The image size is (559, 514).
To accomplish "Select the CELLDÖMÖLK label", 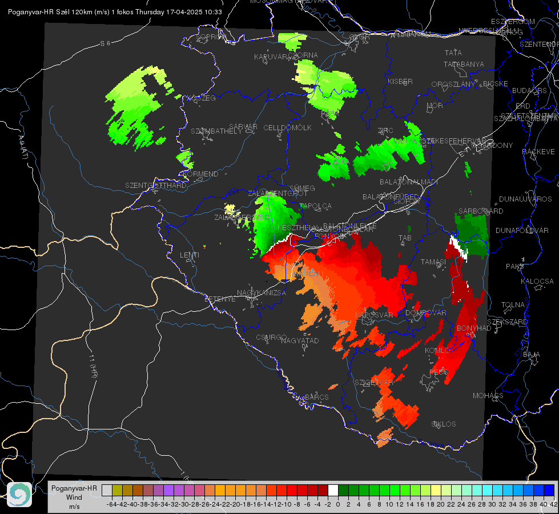I will tap(287, 128).
